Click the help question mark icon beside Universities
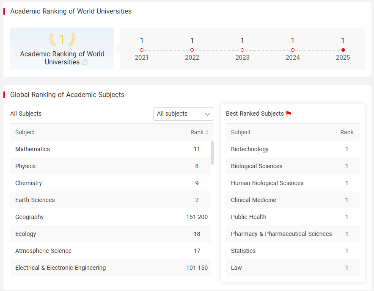The height and width of the screenshot is (291, 374). (85, 62)
